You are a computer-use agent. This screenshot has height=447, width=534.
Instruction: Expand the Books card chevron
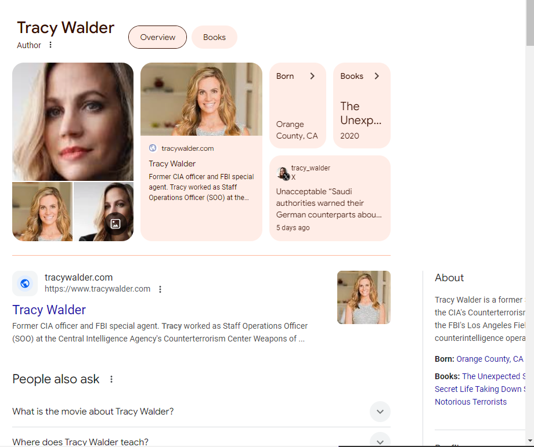[x=376, y=76]
